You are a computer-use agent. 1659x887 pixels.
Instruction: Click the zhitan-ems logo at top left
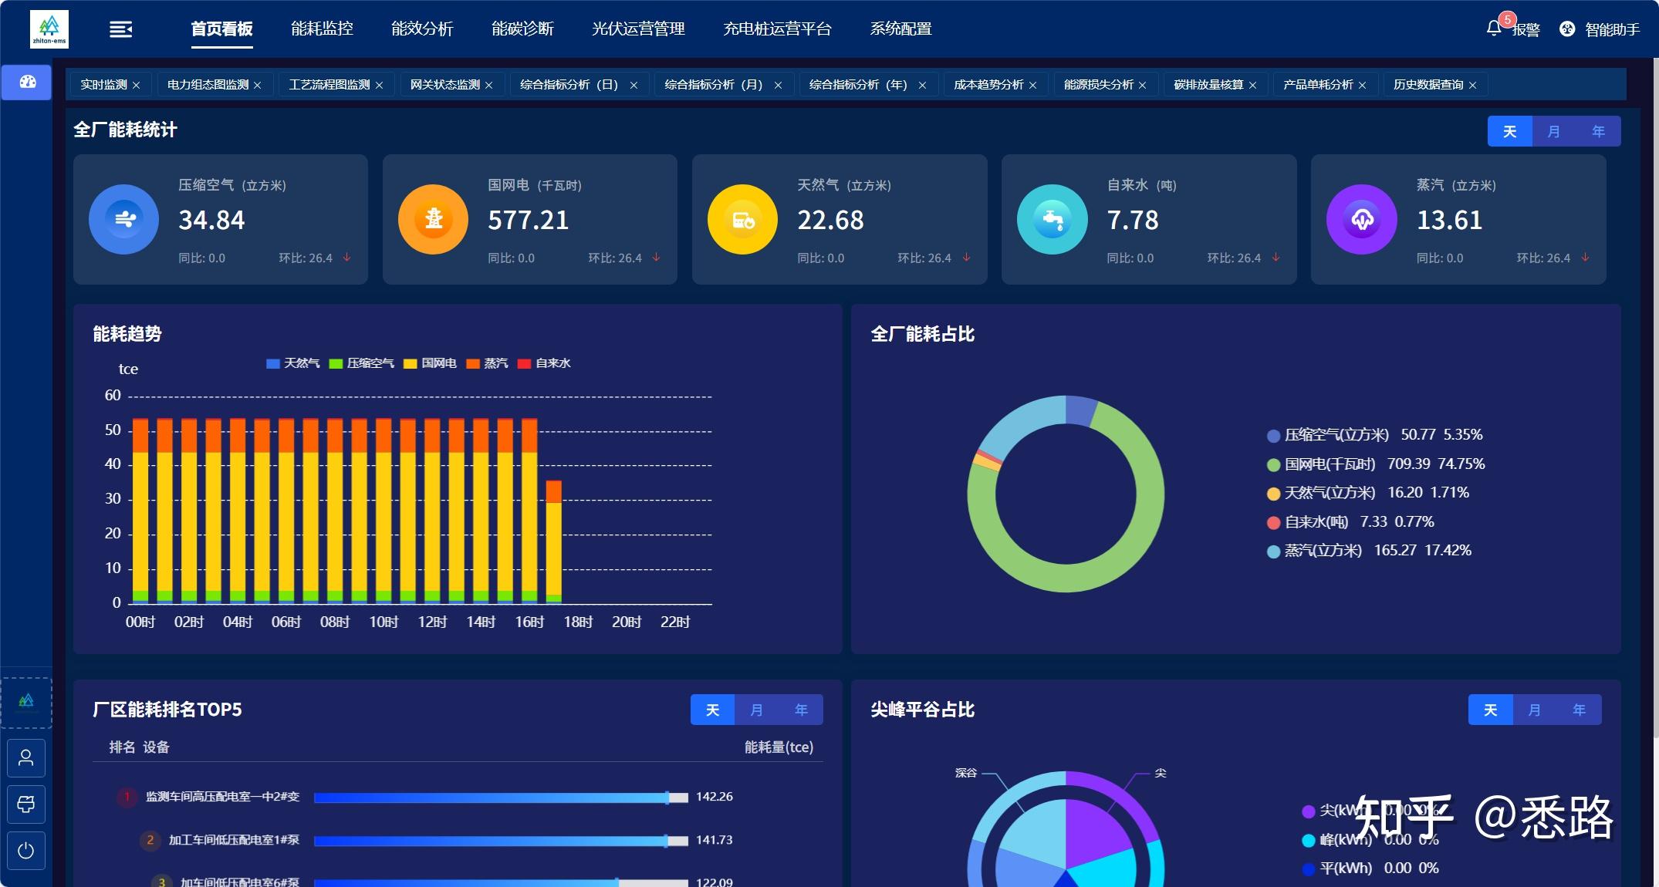[49, 29]
